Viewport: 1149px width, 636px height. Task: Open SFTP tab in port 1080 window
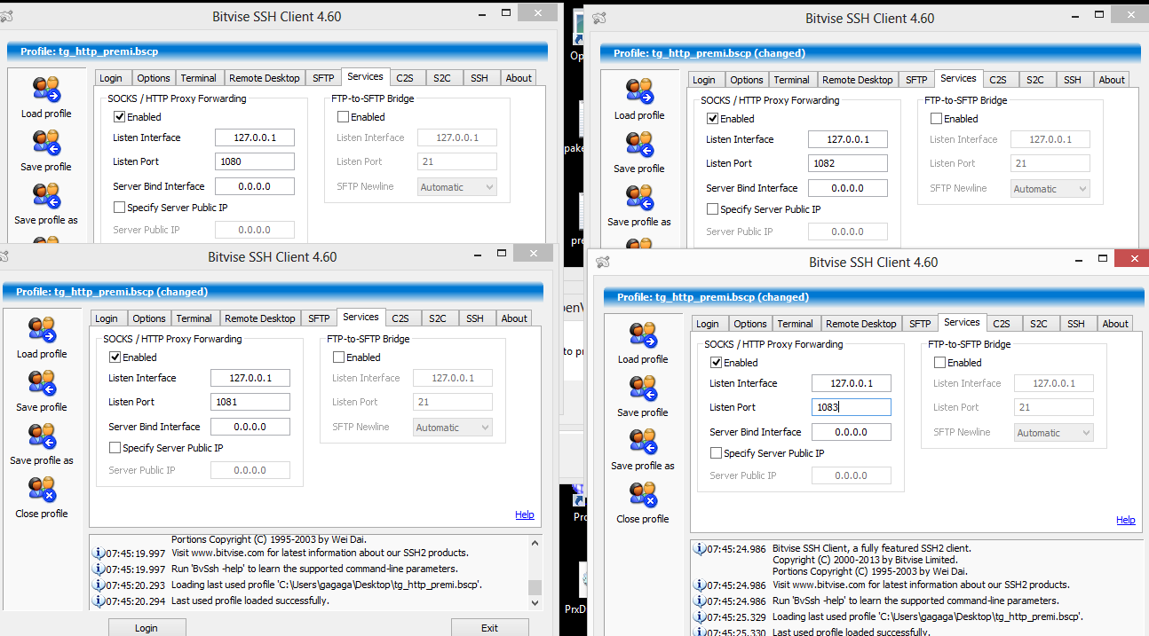point(323,78)
